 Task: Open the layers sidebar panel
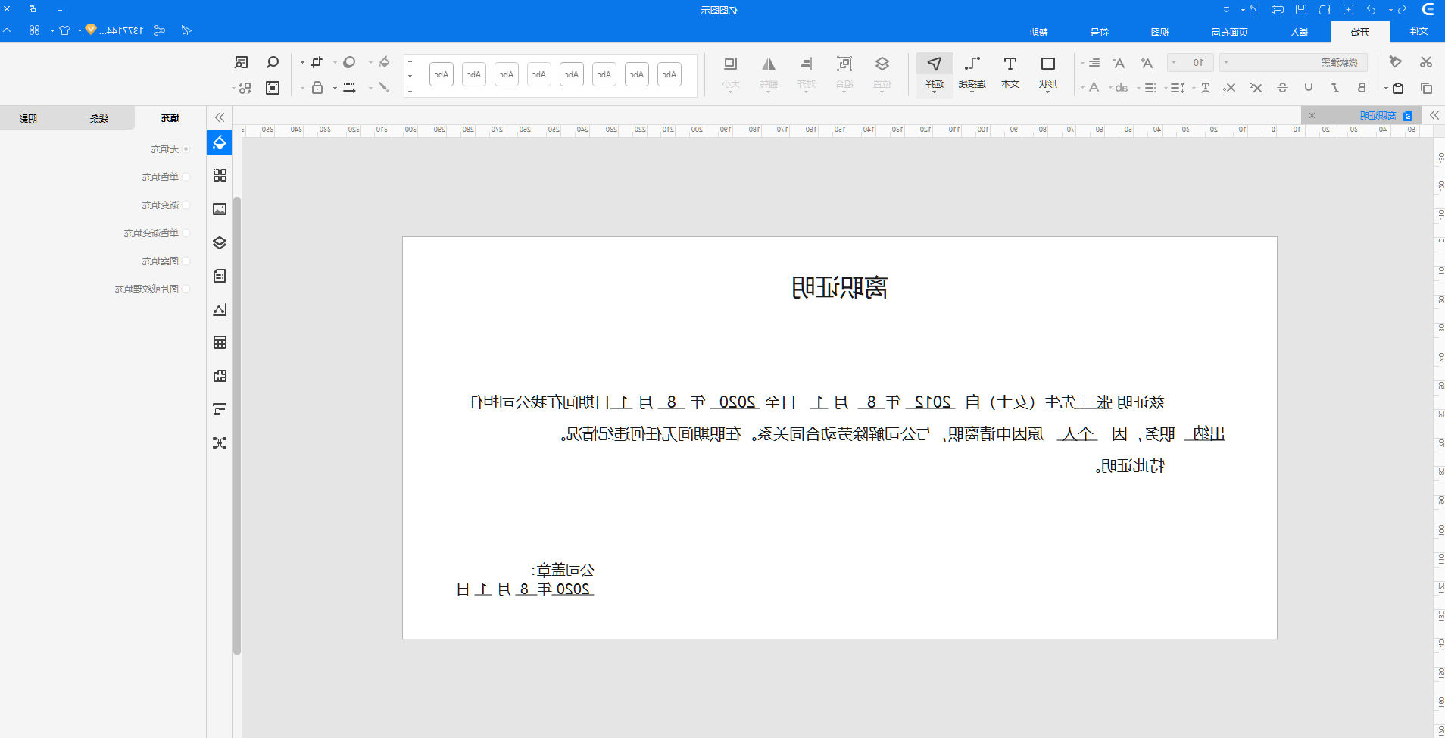220,242
